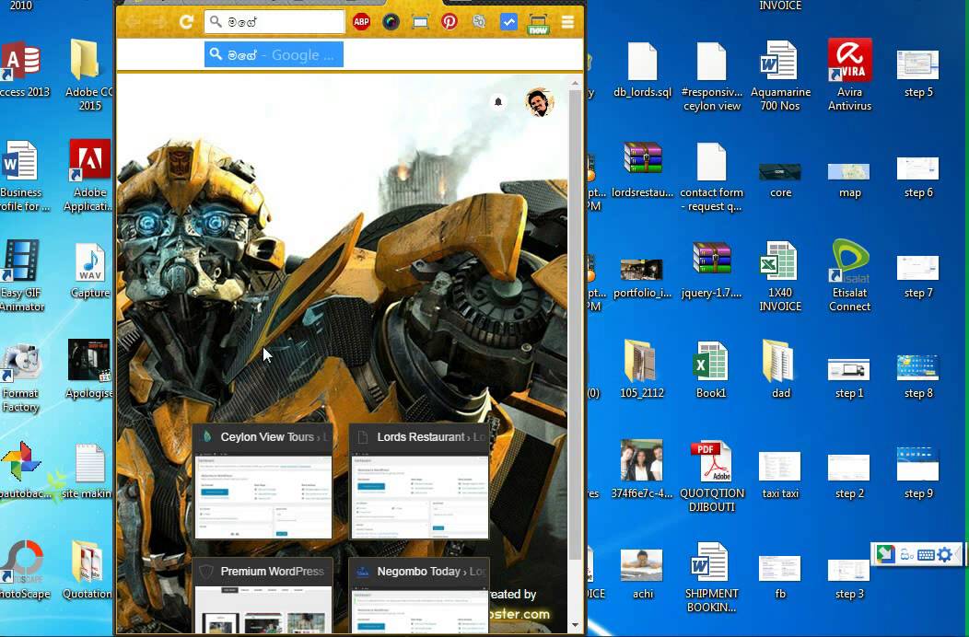969x637 pixels.
Task: Select the QUOTQTION DJIBOUTI PDF
Action: click(711, 477)
